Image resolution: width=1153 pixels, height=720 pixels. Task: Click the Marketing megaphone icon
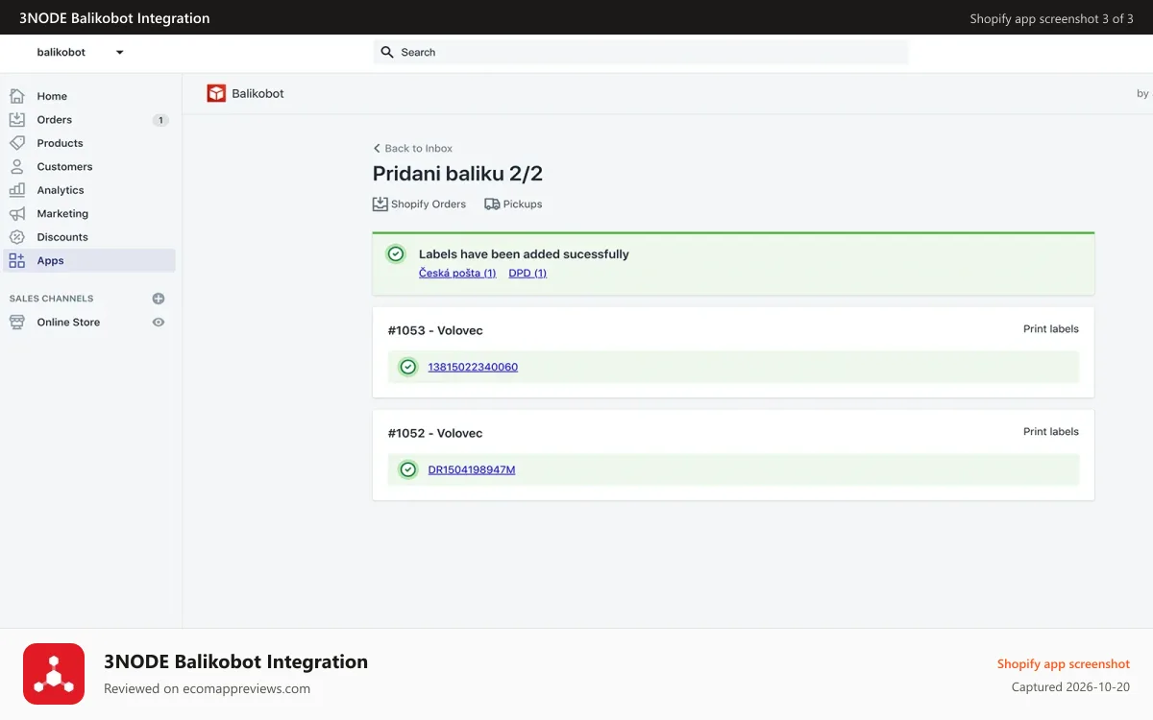pyautogui.click(x=17, y=214)
